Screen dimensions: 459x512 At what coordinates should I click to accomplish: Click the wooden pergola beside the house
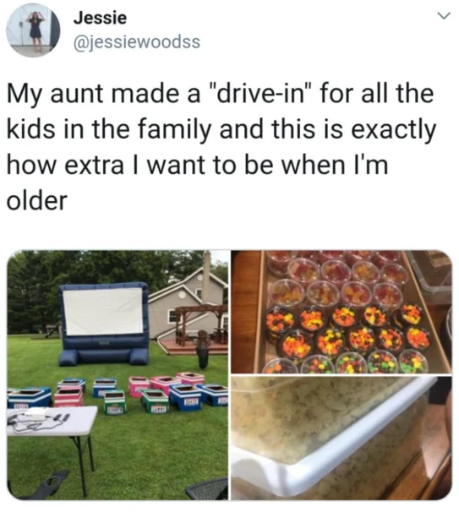(x=201, y=324)
